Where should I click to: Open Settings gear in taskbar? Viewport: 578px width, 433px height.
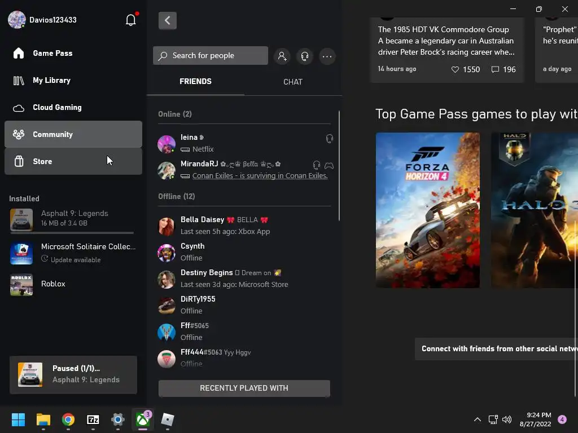(118, 419)
